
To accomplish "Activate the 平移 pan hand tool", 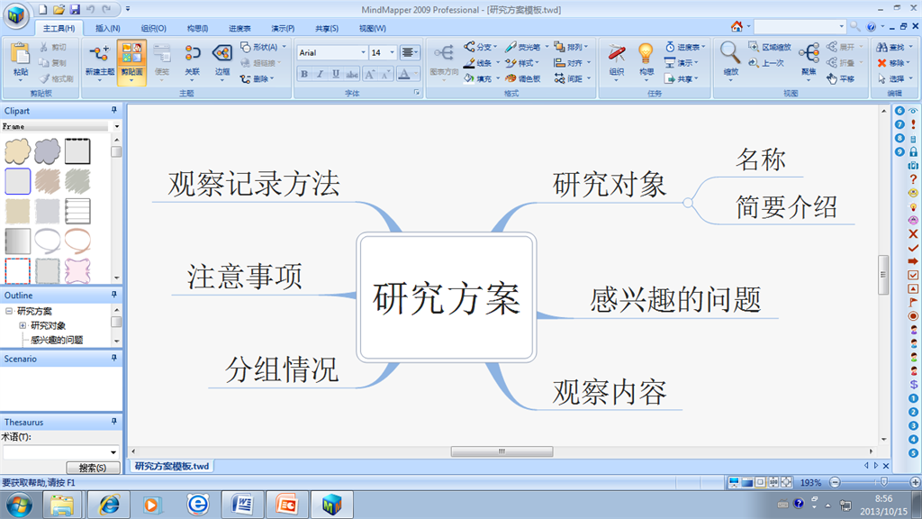I will point(841,79).
